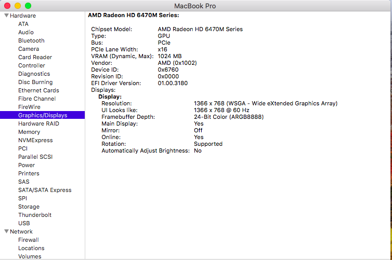Screen dimensions: 392x260
Task: Show Storage information
Action: (x=29, y=207)
